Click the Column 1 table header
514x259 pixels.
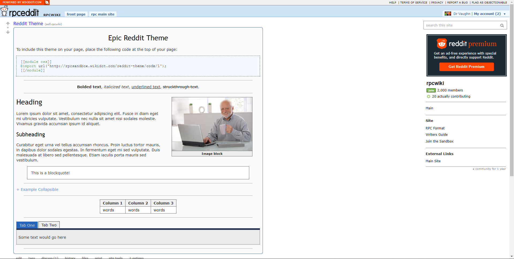[113, 203]
